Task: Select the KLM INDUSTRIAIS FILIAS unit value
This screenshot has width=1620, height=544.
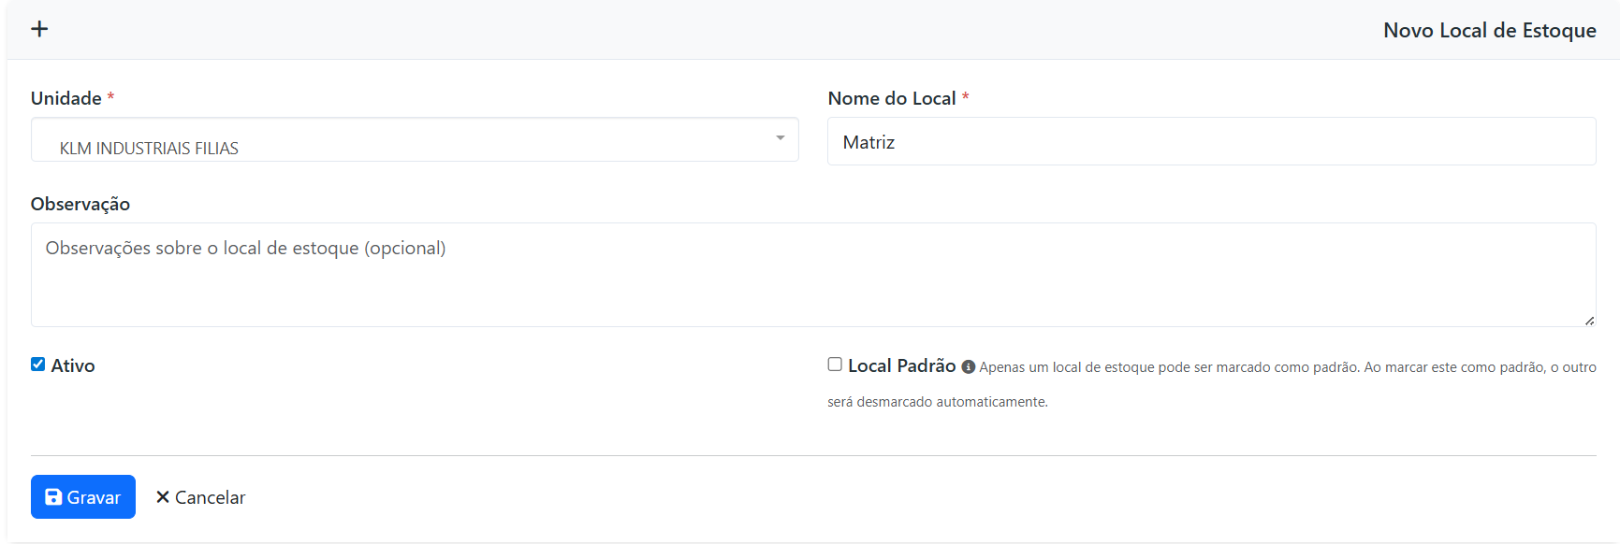Action: (149, 149)
